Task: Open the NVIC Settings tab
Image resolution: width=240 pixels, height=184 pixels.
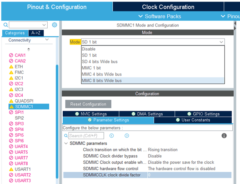Action: tap(91, 114)
